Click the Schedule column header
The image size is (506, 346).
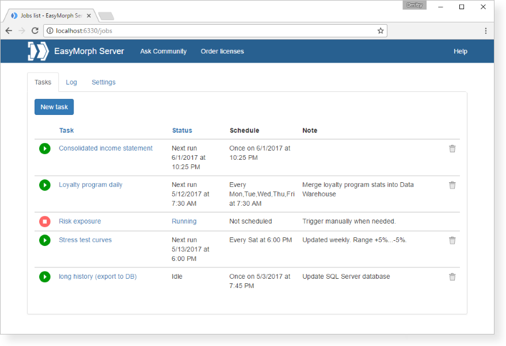pos(244,130)
